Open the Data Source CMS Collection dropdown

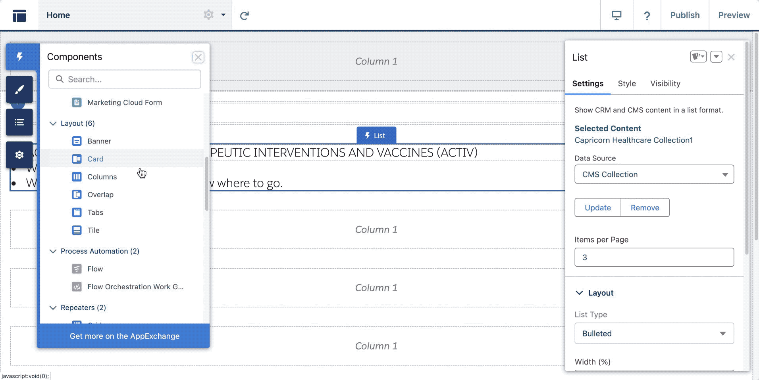click(654, 174)
